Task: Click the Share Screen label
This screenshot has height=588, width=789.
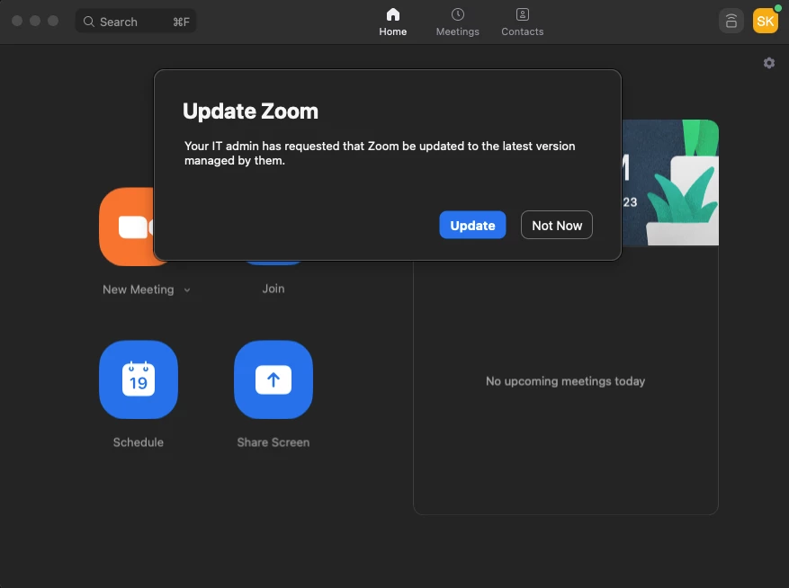Action: pos(273,442)
